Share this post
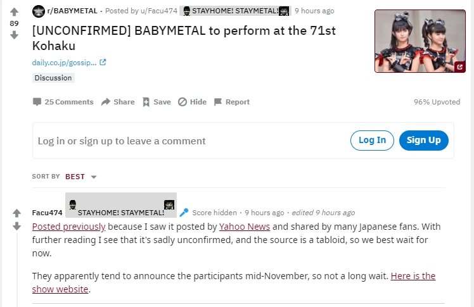The width and height of the screenshot is (474, 307). pyautogui.click(x=118, y=102)
